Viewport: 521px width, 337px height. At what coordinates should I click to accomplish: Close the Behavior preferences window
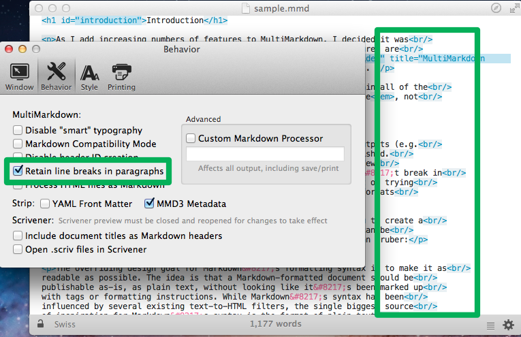click(x=9, y=49)
